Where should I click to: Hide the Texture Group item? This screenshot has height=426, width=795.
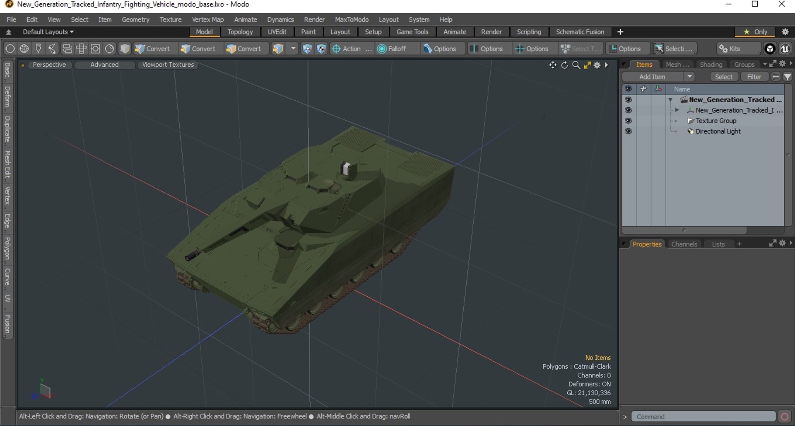pyautogui.click(x=628, y=121)
